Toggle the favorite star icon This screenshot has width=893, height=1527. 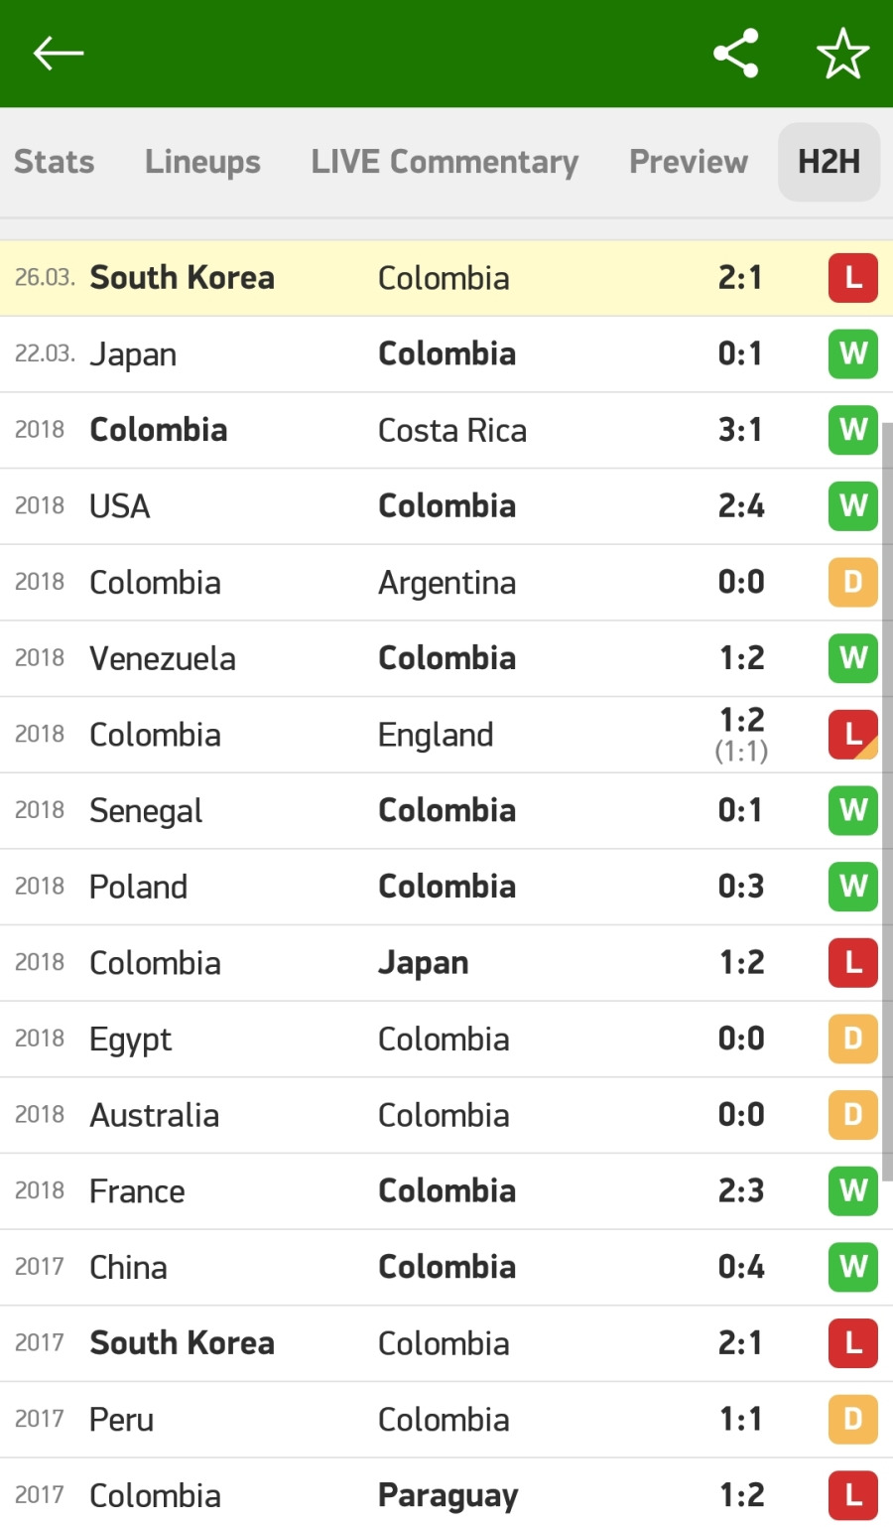842,54
